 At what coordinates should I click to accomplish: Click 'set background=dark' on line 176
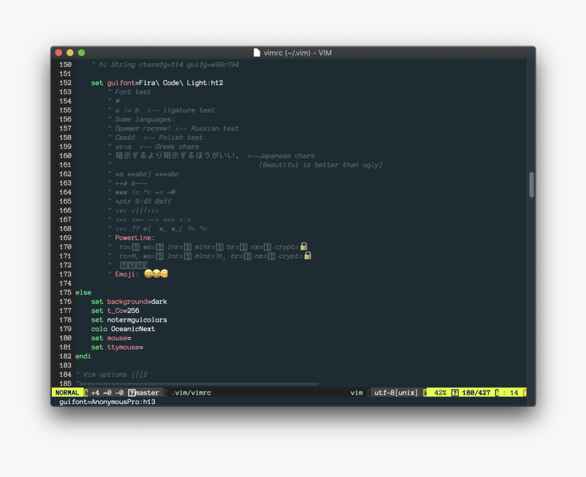(129, 301)
